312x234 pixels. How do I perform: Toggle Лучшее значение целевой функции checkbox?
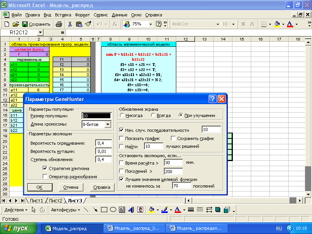click(121, 179)
